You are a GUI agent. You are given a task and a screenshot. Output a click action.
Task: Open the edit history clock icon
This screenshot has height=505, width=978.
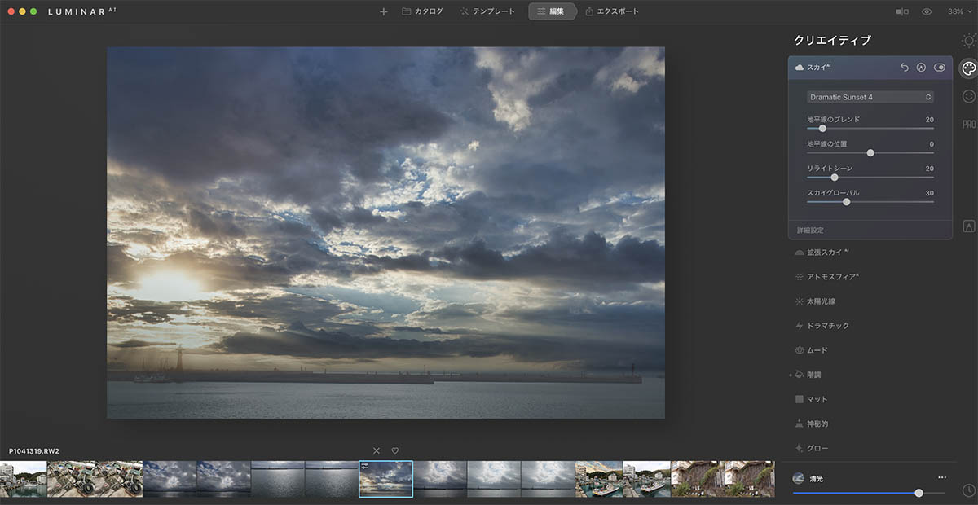968,490
